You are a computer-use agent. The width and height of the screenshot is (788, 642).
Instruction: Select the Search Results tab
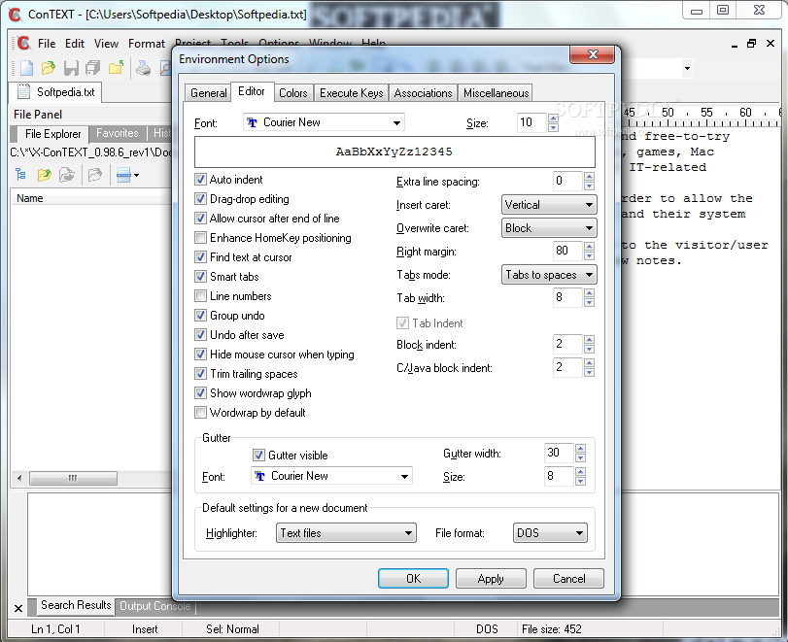point(76,605)
